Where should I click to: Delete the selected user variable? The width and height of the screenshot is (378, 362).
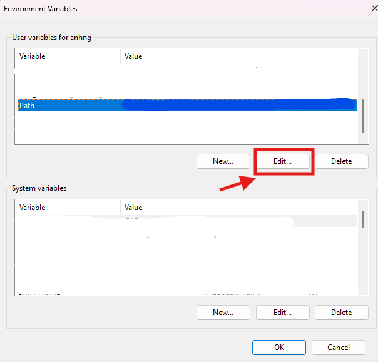341,161
